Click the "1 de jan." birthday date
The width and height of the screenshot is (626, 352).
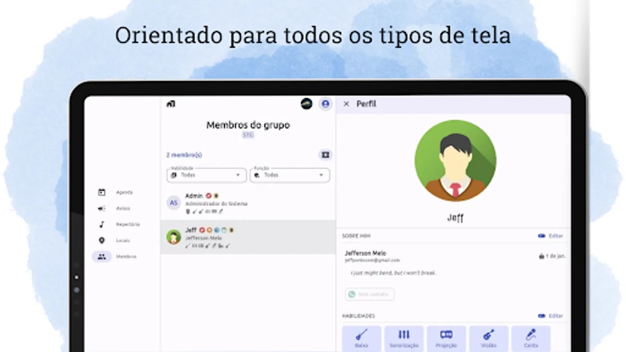[556, 256]
